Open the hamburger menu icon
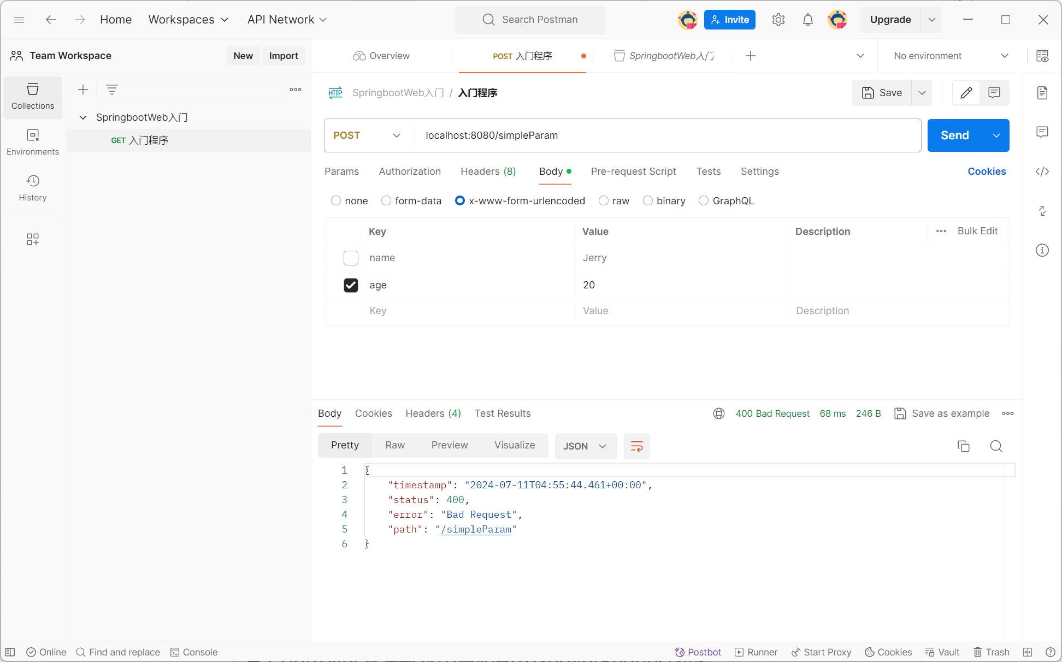The height and width of the screenshot is (662, 1062). [x=19, y=20]
